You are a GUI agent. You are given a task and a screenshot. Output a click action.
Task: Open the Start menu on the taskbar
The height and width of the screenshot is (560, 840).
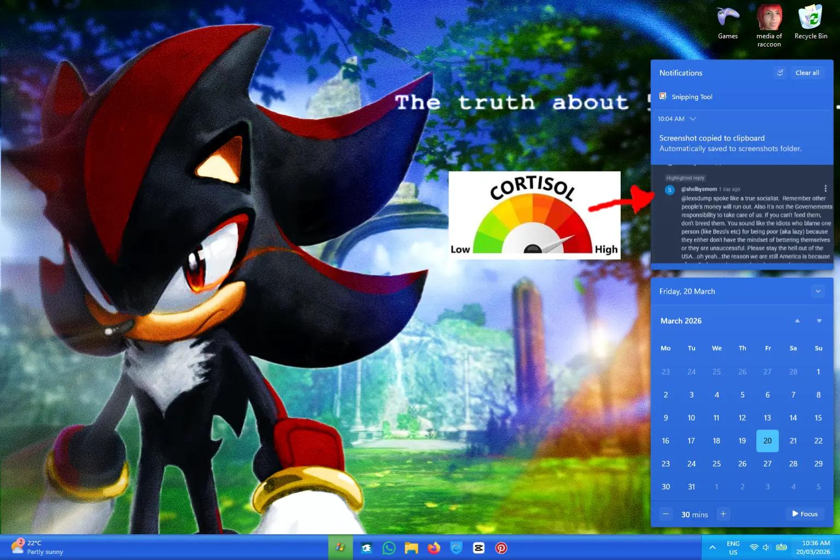pyautogui.click(x=340, y=547)
